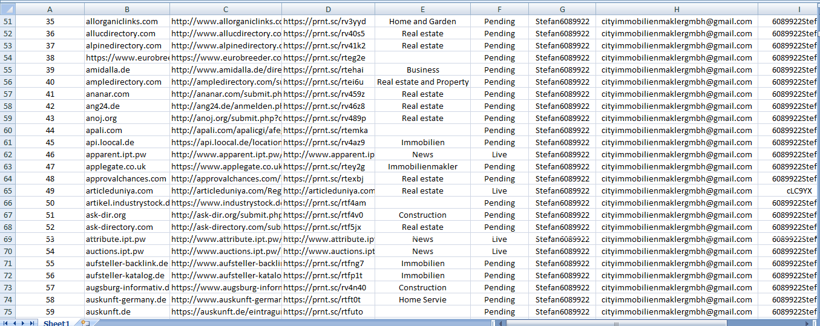Viewport: 820px width, 326px height.
Task: Click Construction cell in ask-dir.org row
Action: click(x=423, y=215)
